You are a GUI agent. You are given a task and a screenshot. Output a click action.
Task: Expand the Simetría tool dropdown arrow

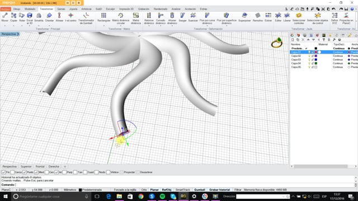[x=39, y=26]
